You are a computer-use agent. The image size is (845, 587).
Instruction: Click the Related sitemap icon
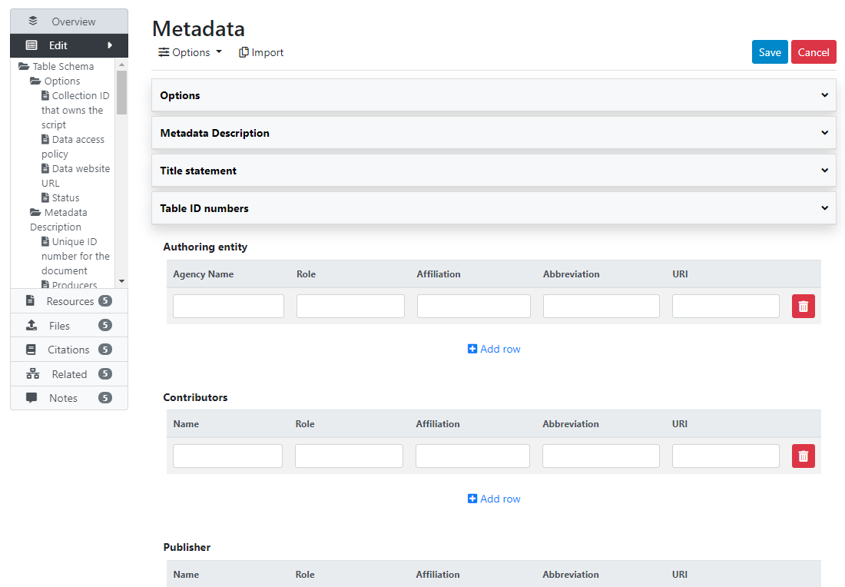tap(33, 373)
